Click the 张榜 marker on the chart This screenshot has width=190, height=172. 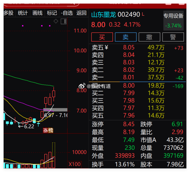tap(48, 131)
